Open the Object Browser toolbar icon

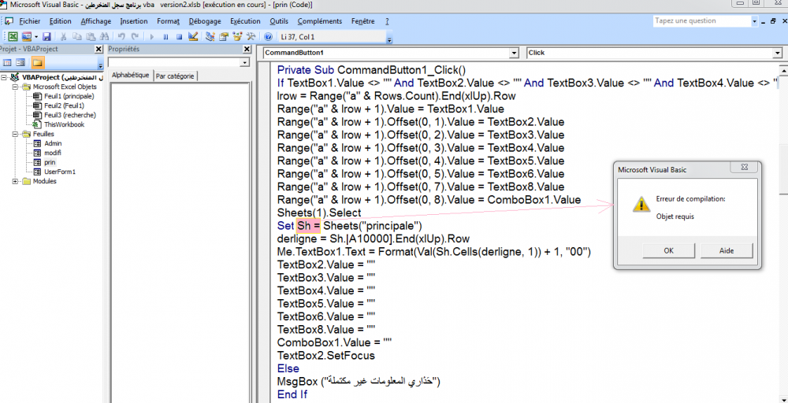click(x=237, y=37)
